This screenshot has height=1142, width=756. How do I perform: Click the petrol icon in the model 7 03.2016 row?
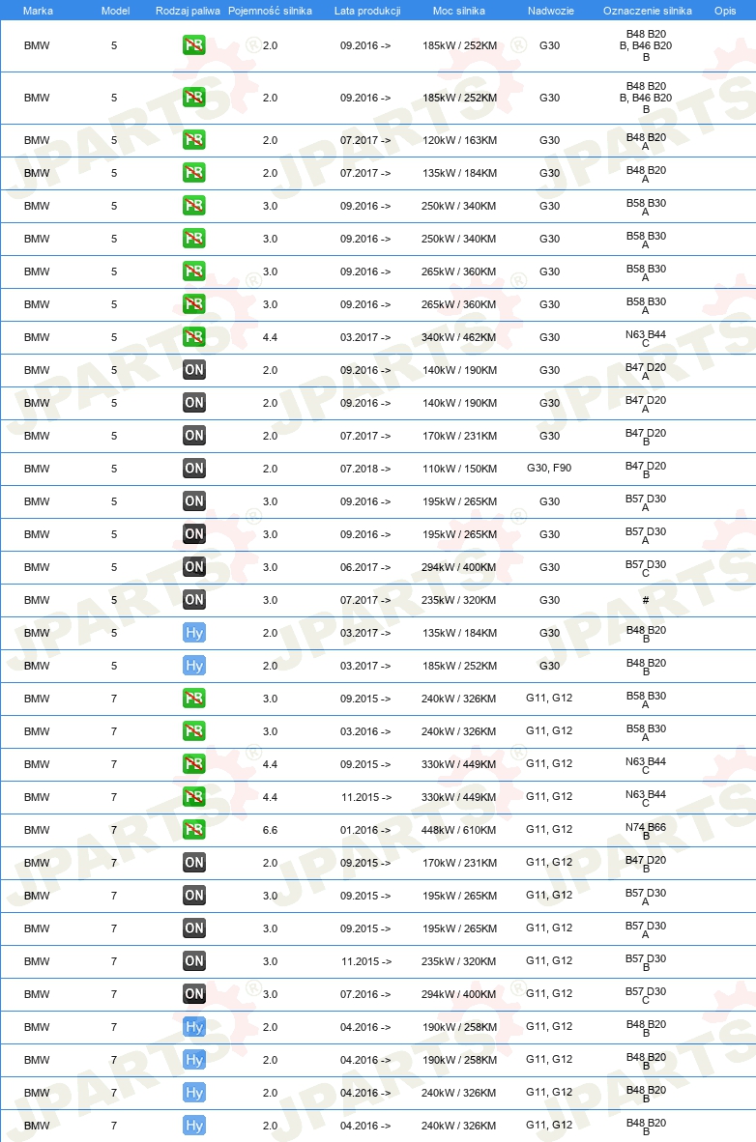coord(194,730)
